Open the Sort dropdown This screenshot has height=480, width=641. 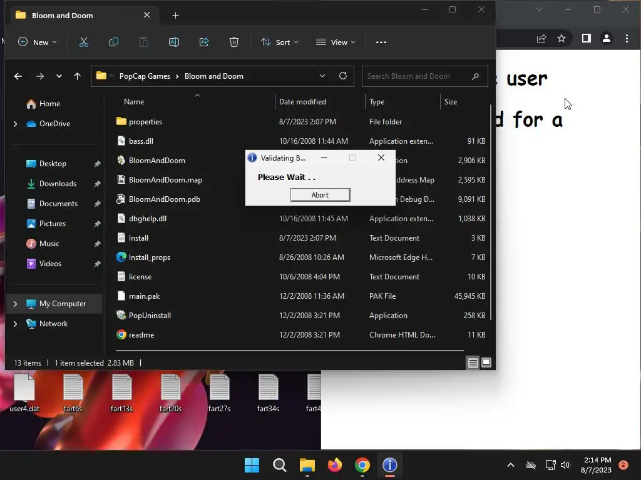point(280,42)
